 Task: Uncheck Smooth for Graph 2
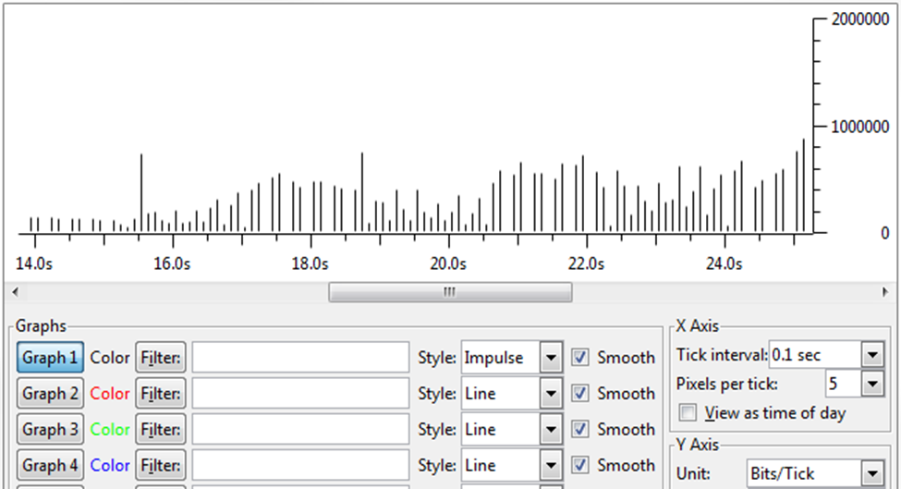tap(579, 393)
